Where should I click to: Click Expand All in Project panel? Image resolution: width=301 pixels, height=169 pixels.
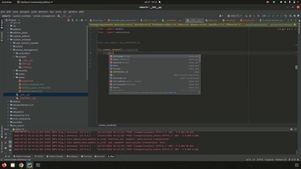coord(72,20)
